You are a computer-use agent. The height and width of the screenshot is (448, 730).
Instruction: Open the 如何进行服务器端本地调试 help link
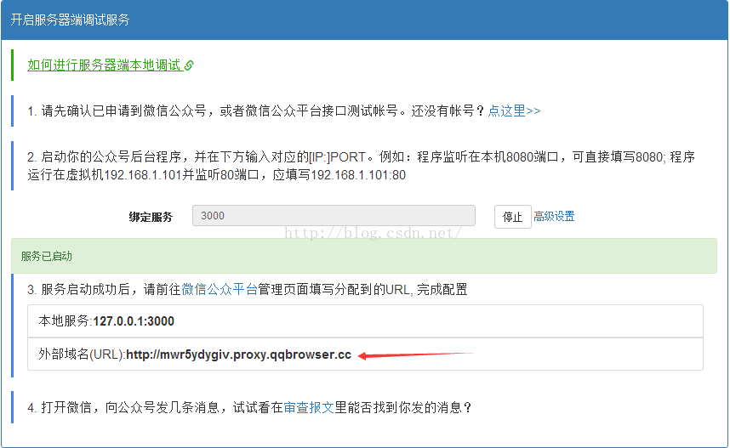tap(104, 65)
